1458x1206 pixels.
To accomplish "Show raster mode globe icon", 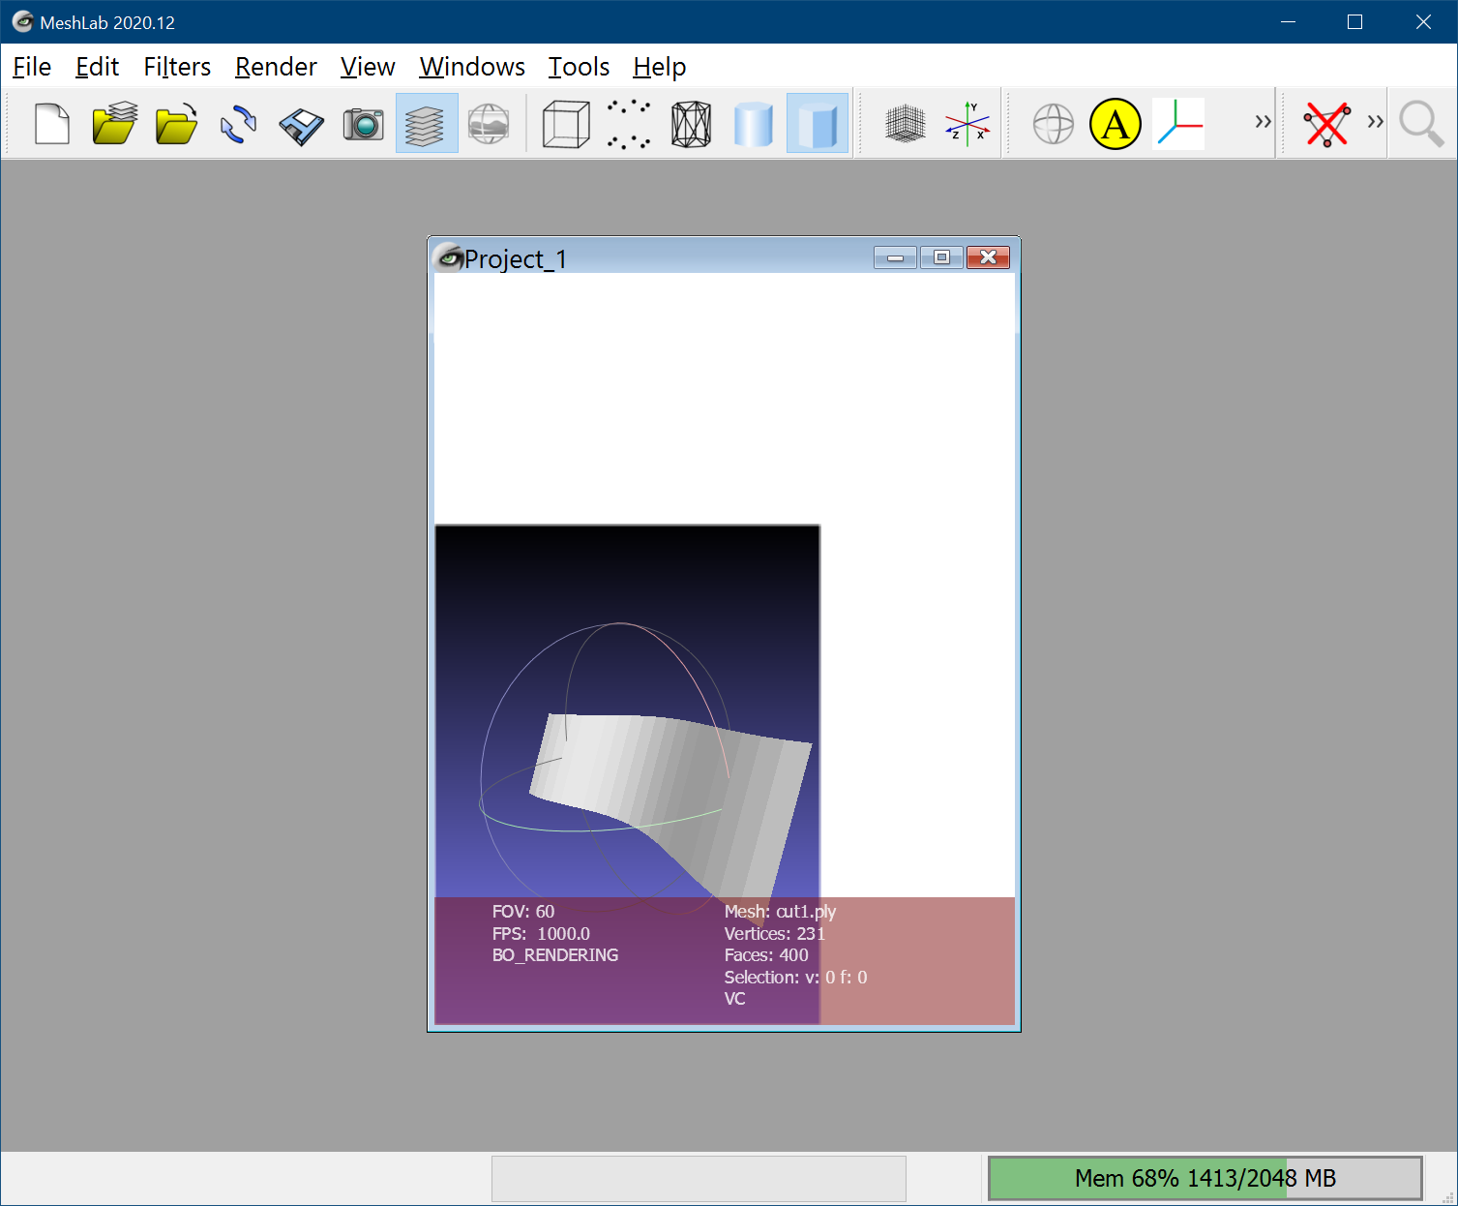I will 489,124.
